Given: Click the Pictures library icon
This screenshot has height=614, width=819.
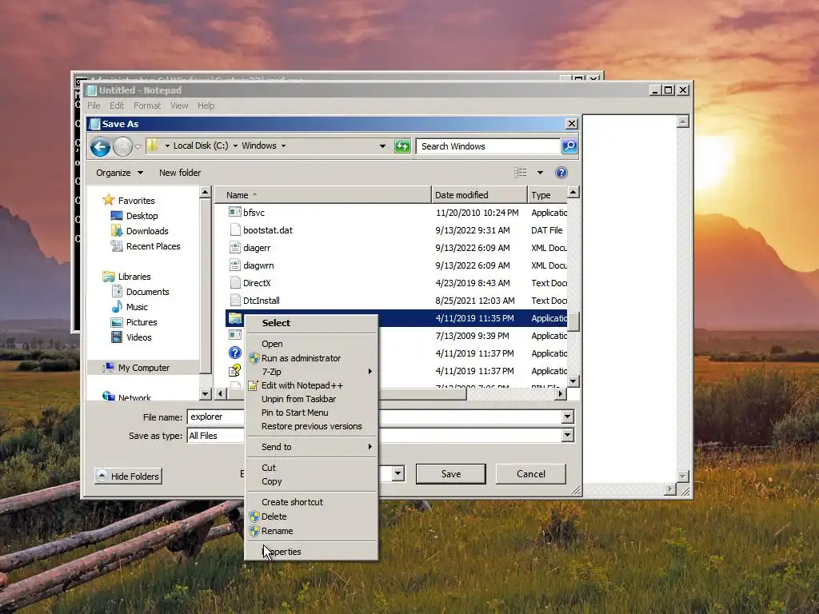Looking at the screenshot, I should pos(117,322).
